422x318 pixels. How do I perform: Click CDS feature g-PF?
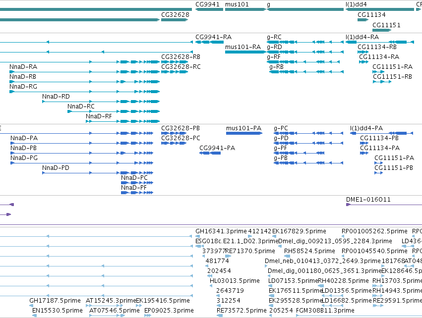pos(281,148)
